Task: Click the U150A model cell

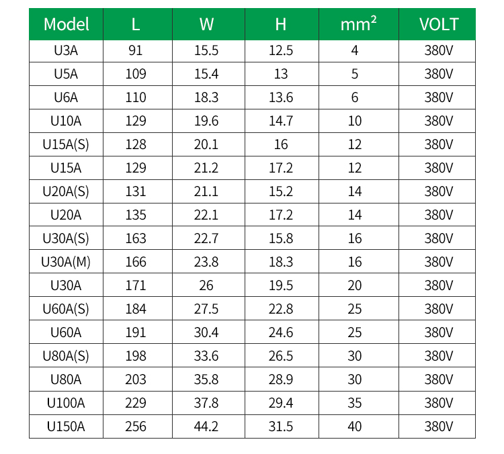Action: click(67, 426)
